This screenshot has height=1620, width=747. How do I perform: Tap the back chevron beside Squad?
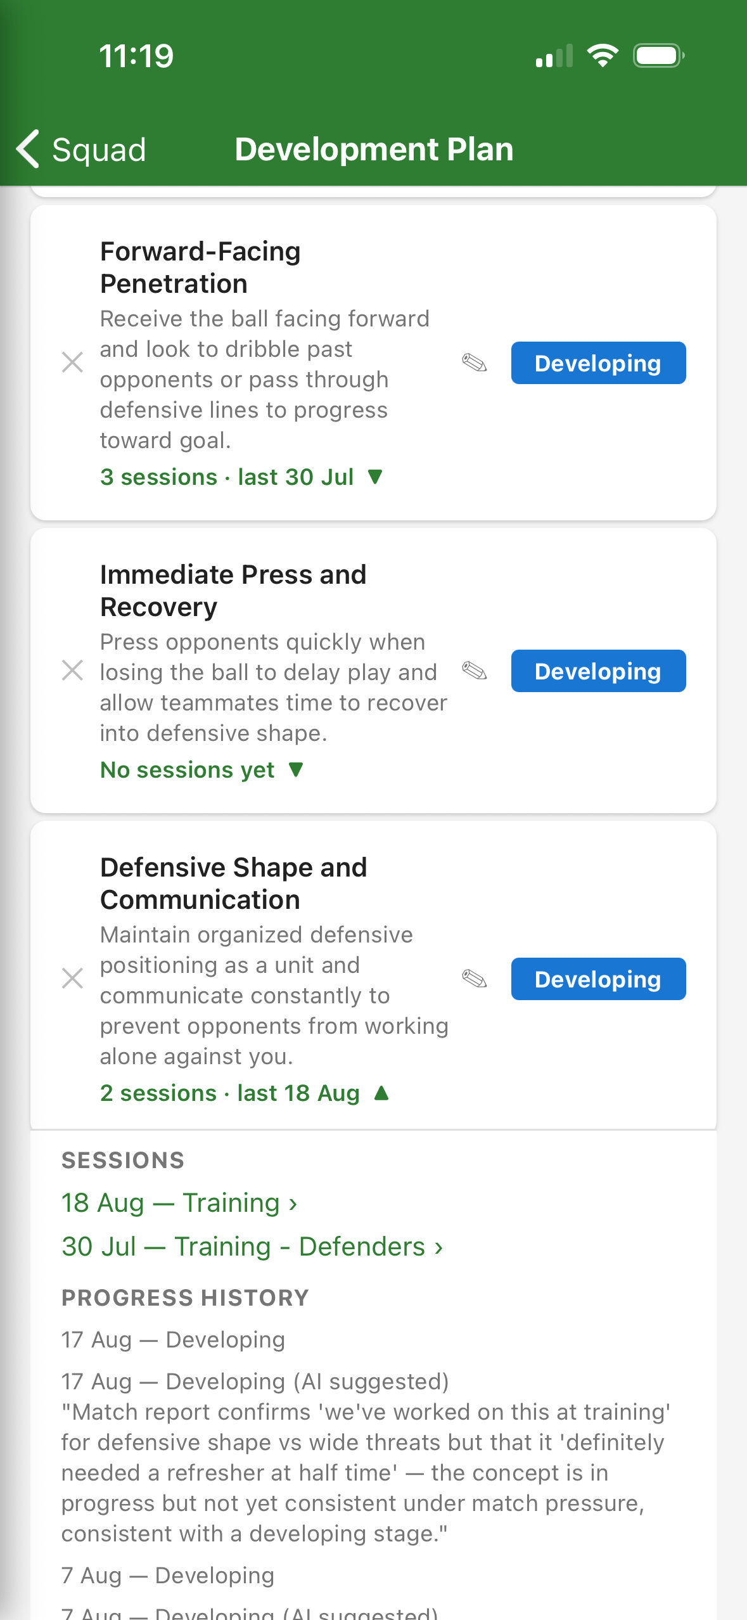click(x=29, y=150)
